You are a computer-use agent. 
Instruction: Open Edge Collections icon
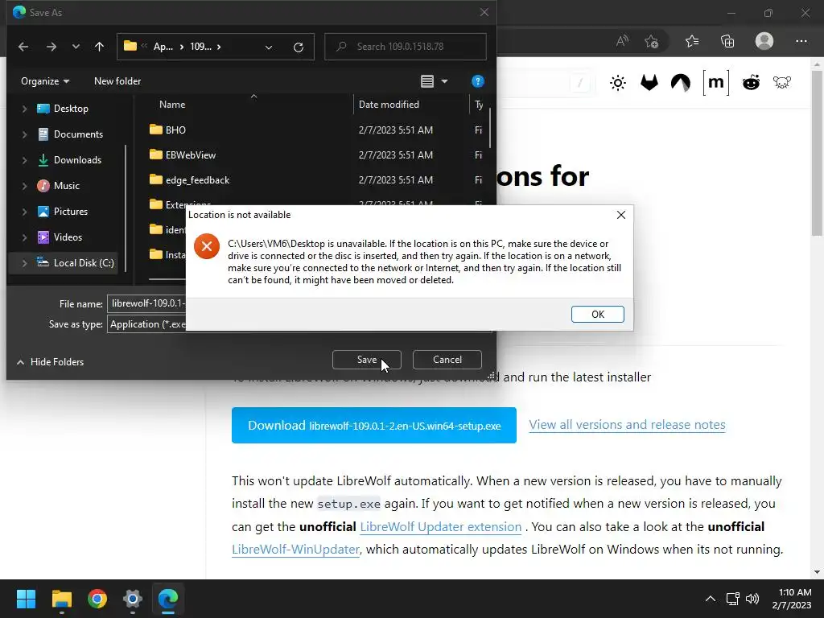[x=727, y=41]
